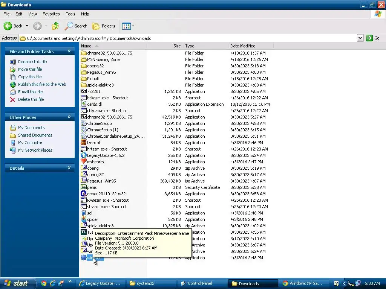Image resolution: width=386 pixels, height=289 pixels.
Task: Select the spidla-elektro3 zip archive icon
Action: [x=84, y=225]
